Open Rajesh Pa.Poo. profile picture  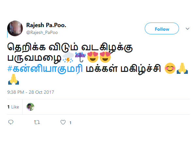pos(15,28)
